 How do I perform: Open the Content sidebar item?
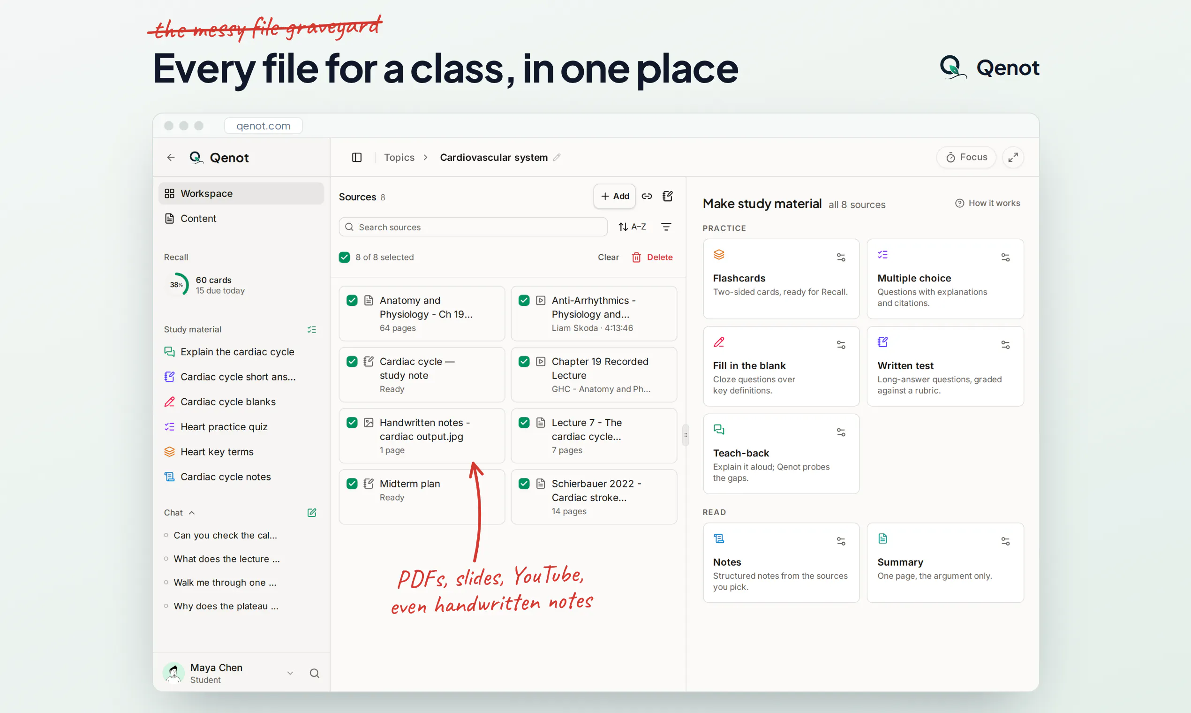(x=241, y=219)
